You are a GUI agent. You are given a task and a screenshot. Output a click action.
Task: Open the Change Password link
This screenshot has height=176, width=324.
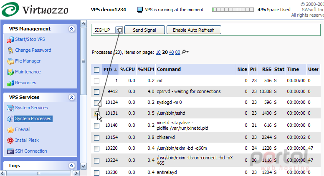33,50
